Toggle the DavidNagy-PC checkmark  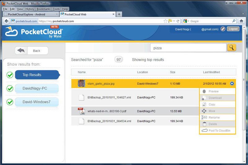coord(10,88)
